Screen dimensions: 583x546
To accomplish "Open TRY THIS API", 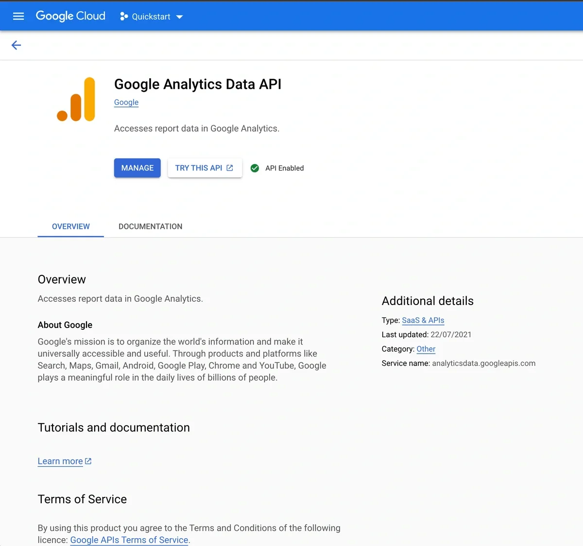I will coord(199,168).
